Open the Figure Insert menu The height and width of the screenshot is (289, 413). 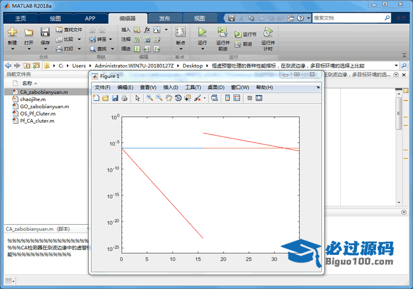[x=170, y=87]
